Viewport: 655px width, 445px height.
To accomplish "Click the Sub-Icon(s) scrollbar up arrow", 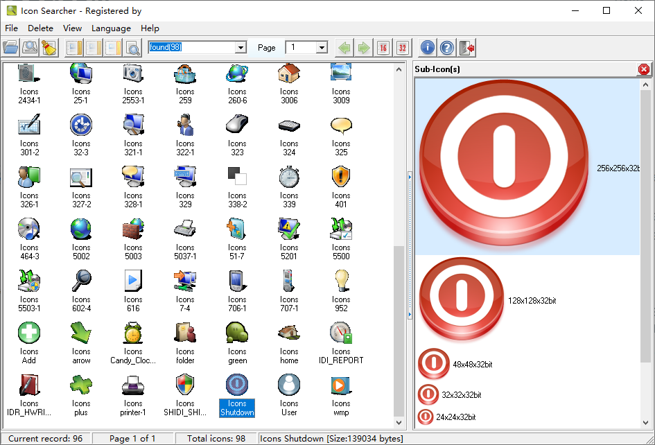I will (645, 85).
